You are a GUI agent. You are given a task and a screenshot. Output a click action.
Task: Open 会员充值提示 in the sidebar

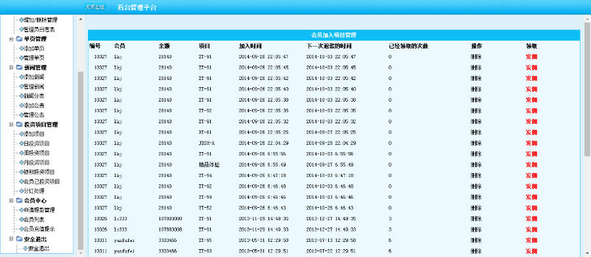pyautogui.click(x=39, y=229)
